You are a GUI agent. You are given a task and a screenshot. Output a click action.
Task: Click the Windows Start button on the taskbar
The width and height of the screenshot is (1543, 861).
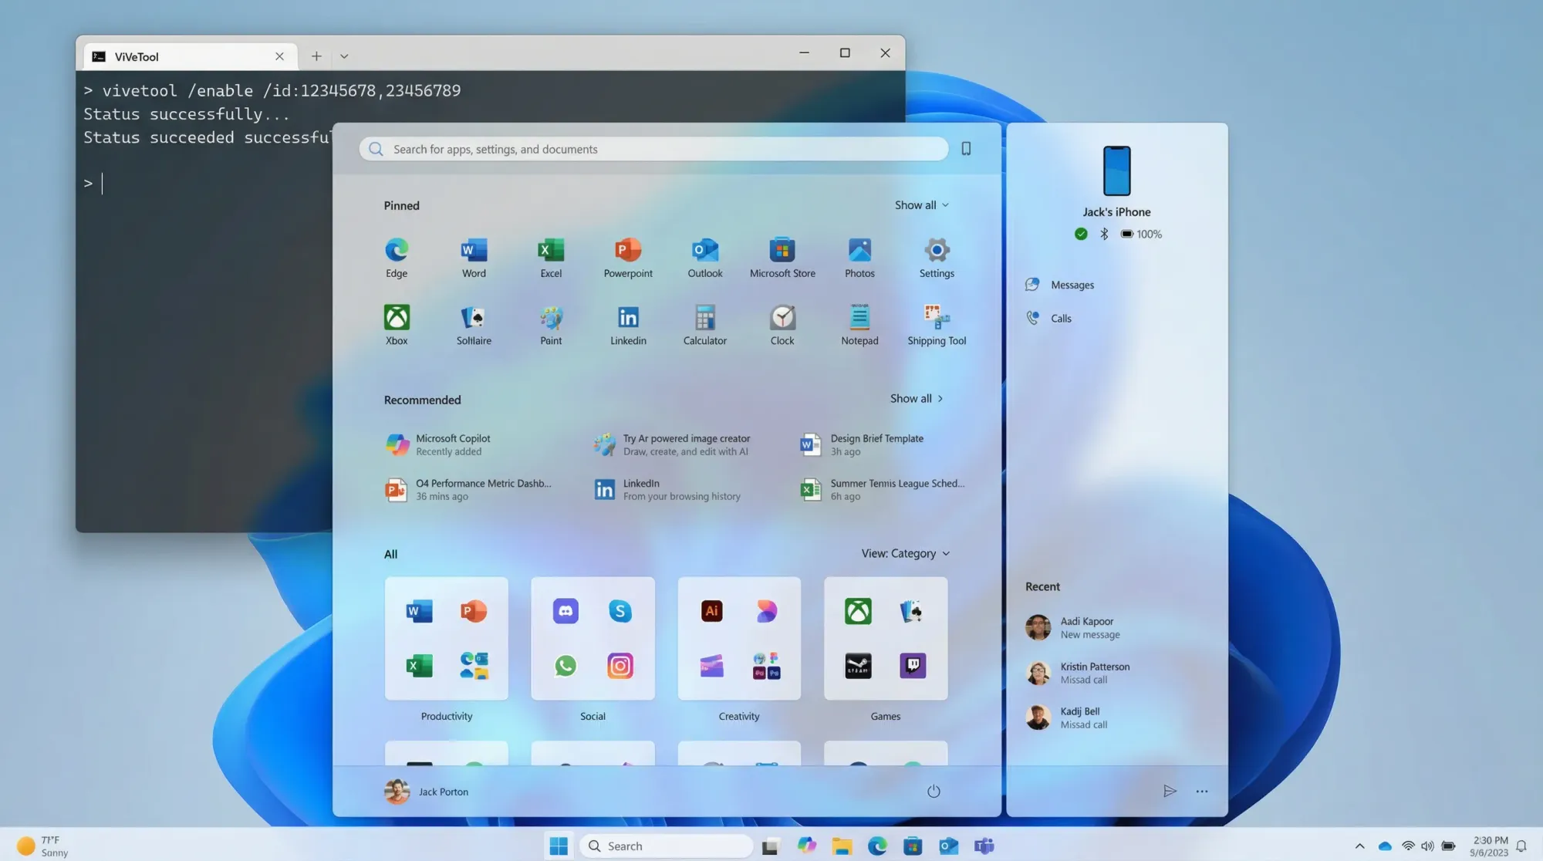pos(559,846)
